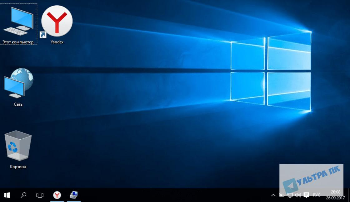
Task: Open Task View from the taskbar
Action: pyautogui.click(x=40, y=195)
